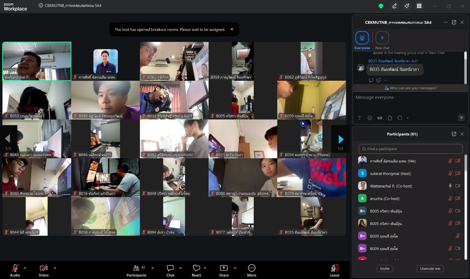
Task: Click the Leave meeting icon
Action: pos(335,268)
